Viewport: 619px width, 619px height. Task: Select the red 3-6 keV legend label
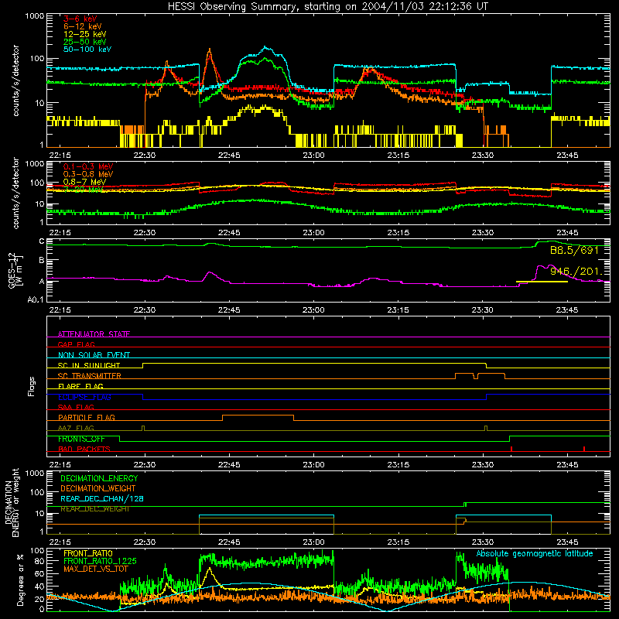[80, 19]
